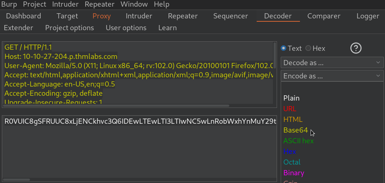Switch to the Repeater tab
Image resolution: width=385 pixels, height=183 pixels.
click(x=183, y=16)
